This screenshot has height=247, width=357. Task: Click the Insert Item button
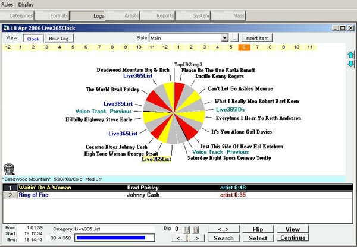(257, 38)
